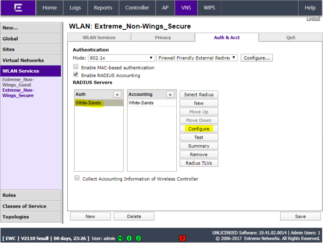
Task: Open the Logs menu
Action: point(75,8)
